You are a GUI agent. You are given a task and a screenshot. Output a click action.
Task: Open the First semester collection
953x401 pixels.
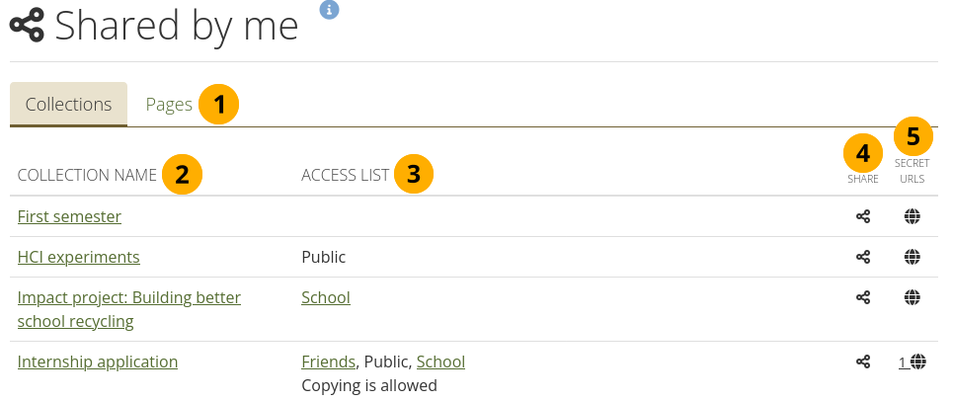(69, 216)
